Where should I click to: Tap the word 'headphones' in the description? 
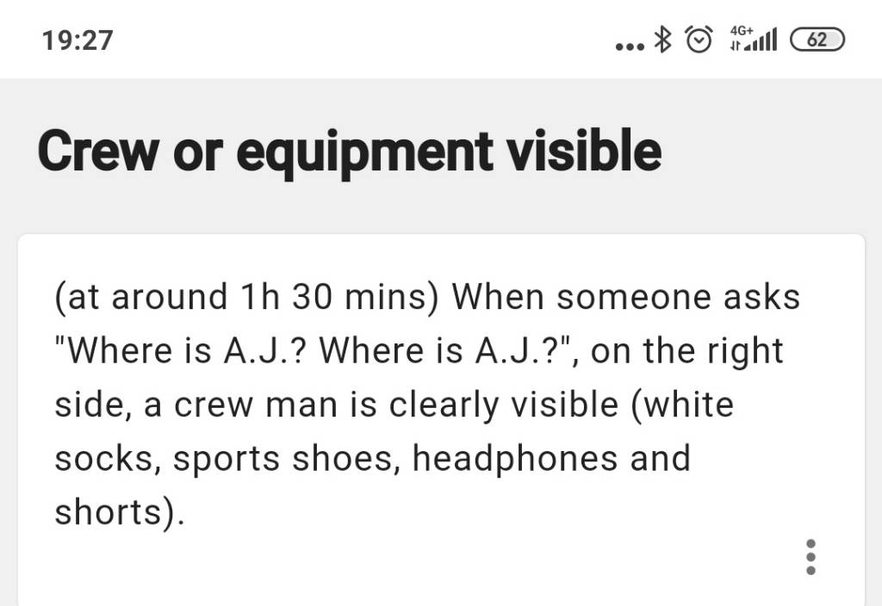point(515,458)
